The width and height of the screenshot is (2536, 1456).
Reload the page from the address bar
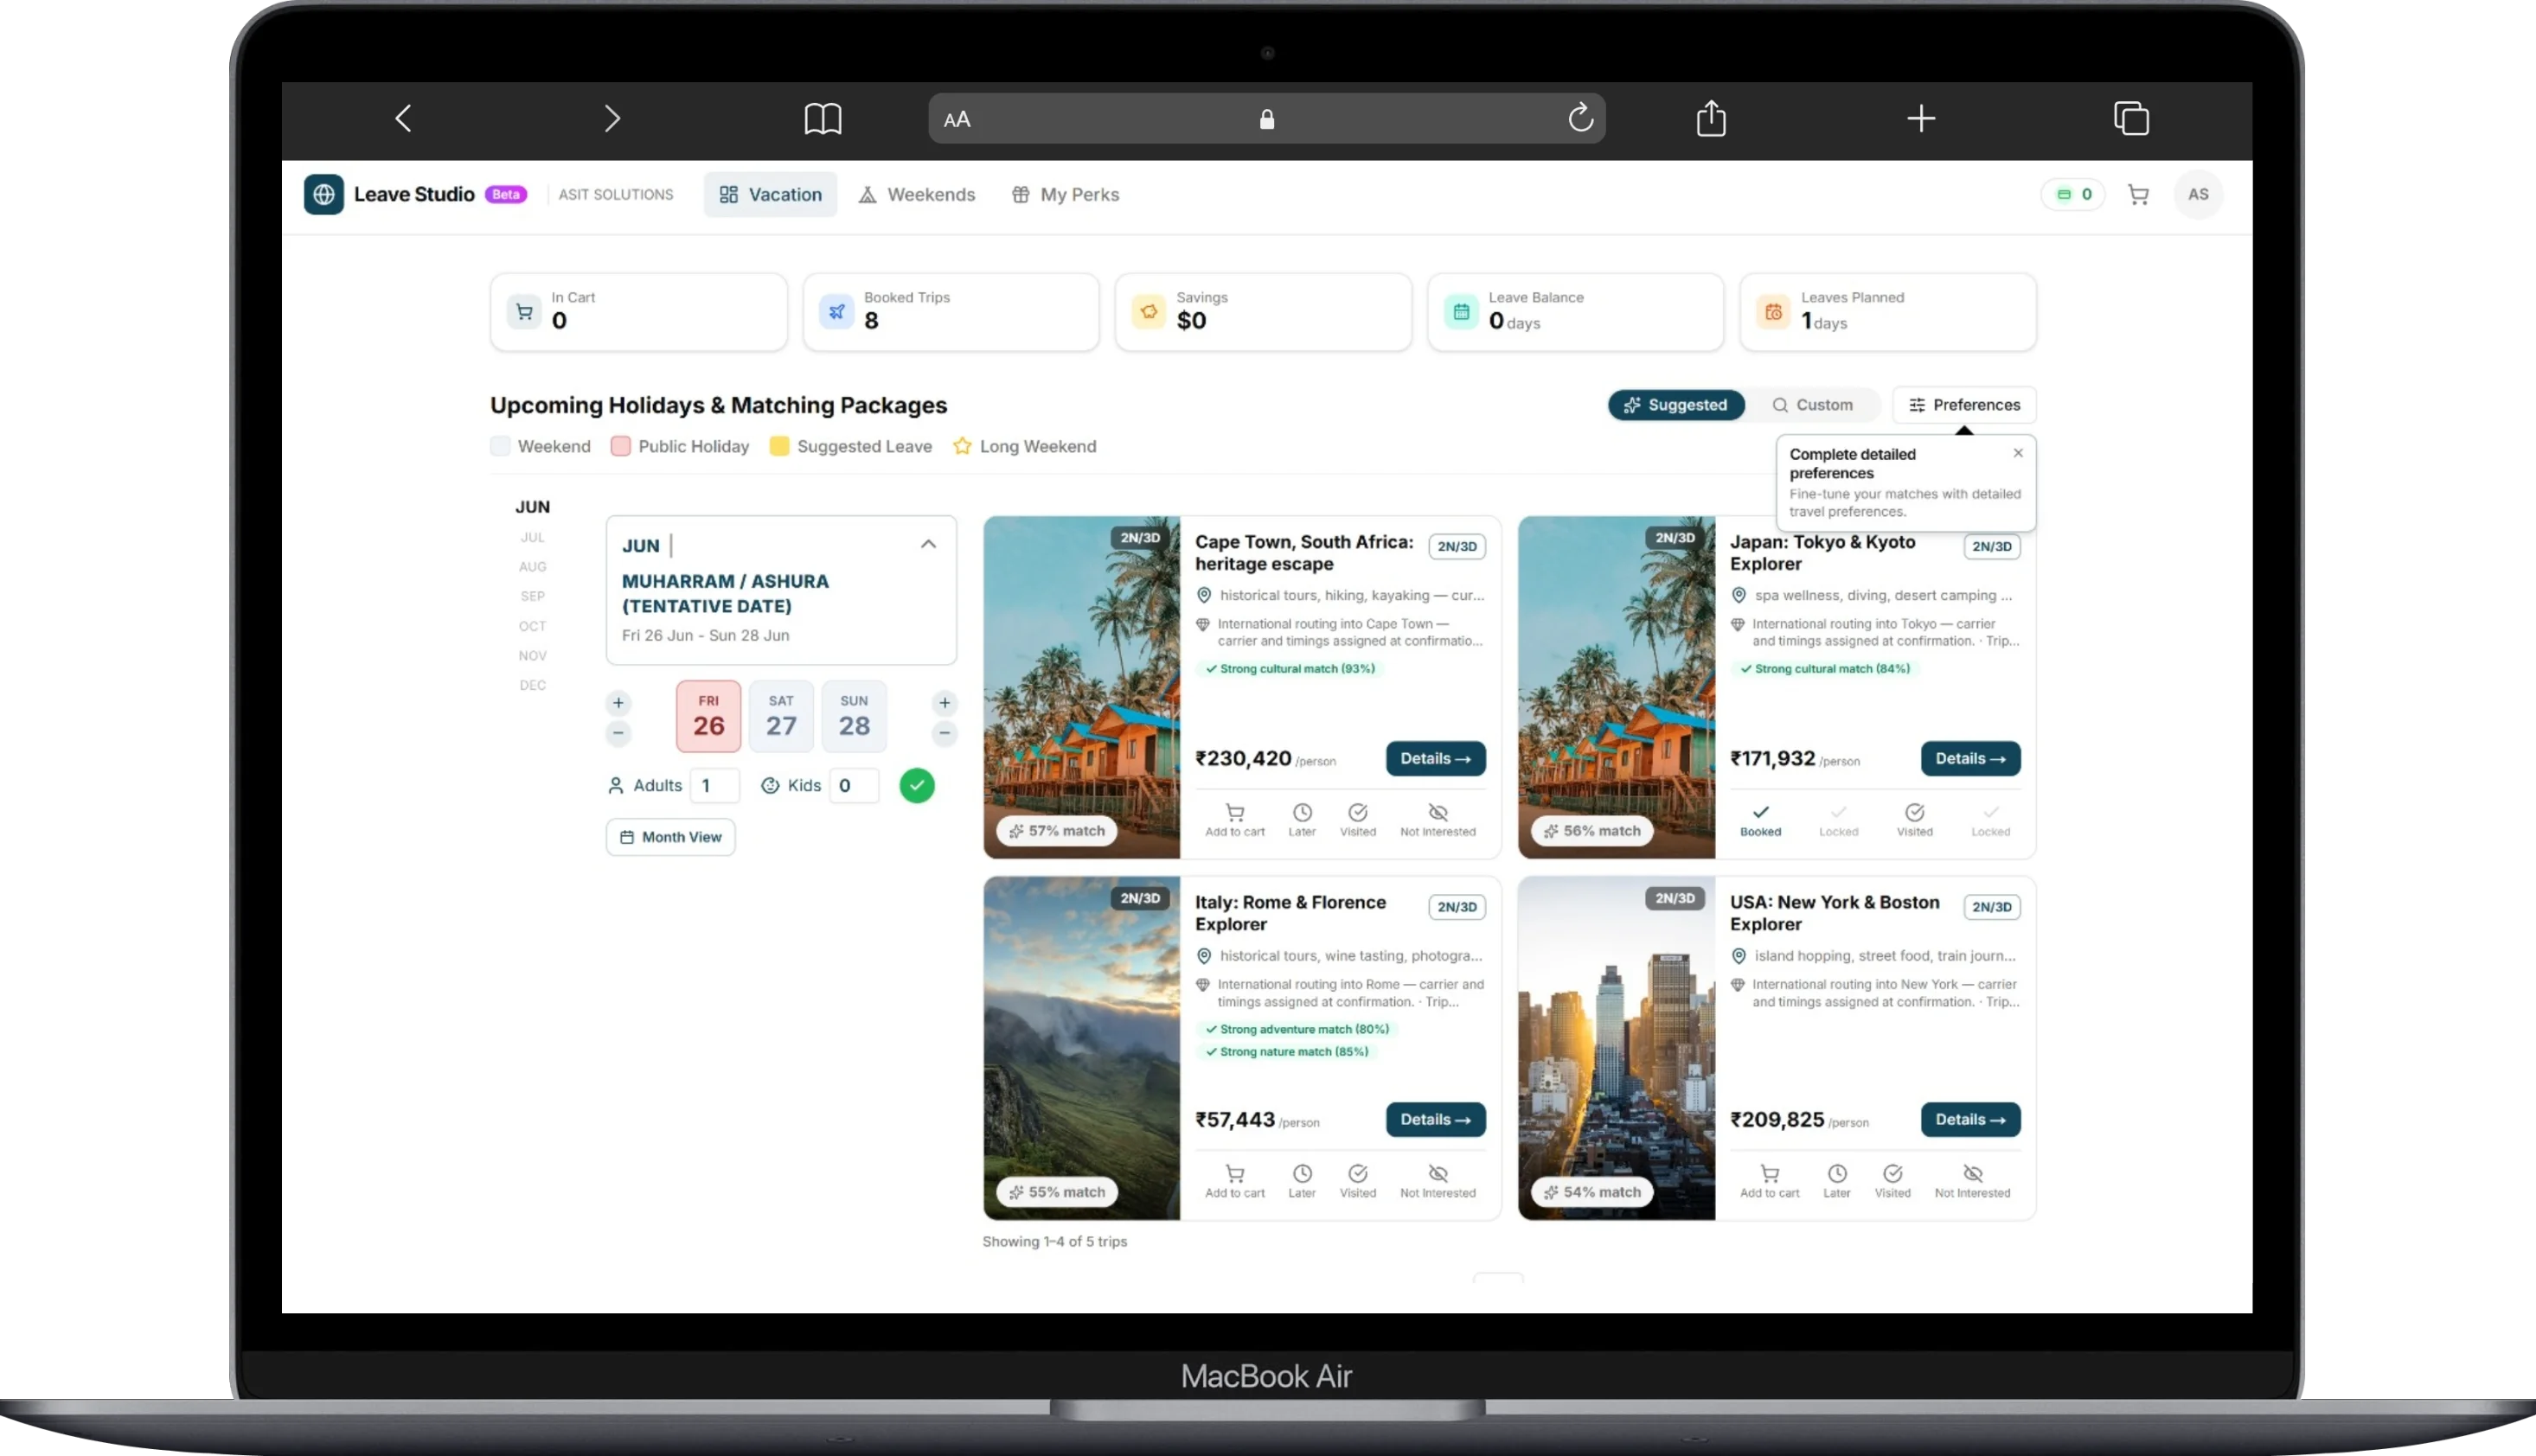1579,118
